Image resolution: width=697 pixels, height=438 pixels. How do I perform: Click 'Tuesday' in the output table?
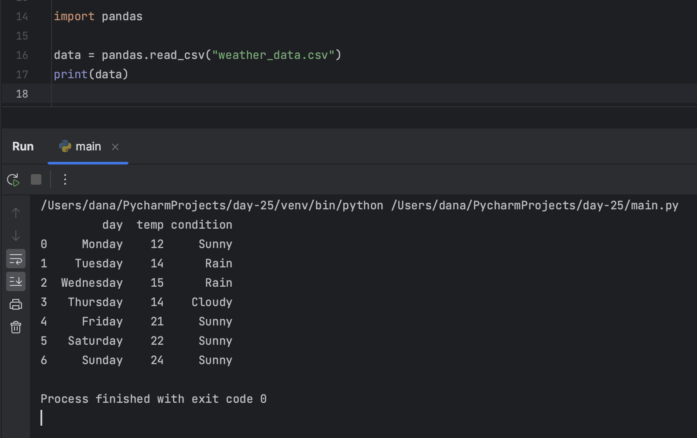click(x=99, y=264)
